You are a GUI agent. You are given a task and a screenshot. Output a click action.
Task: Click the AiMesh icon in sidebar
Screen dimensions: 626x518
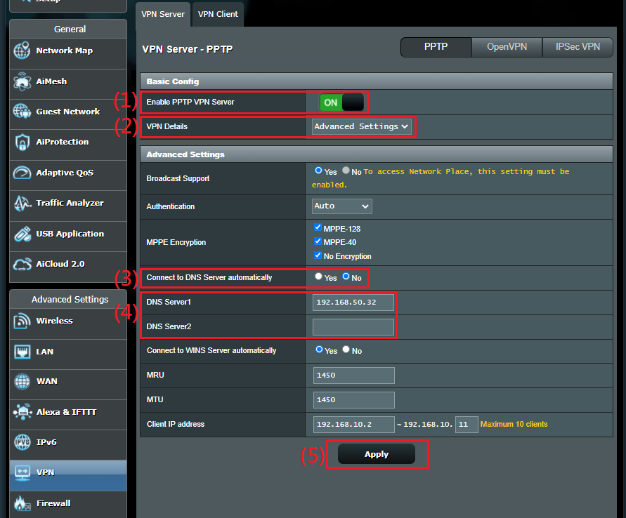point(22,81)
